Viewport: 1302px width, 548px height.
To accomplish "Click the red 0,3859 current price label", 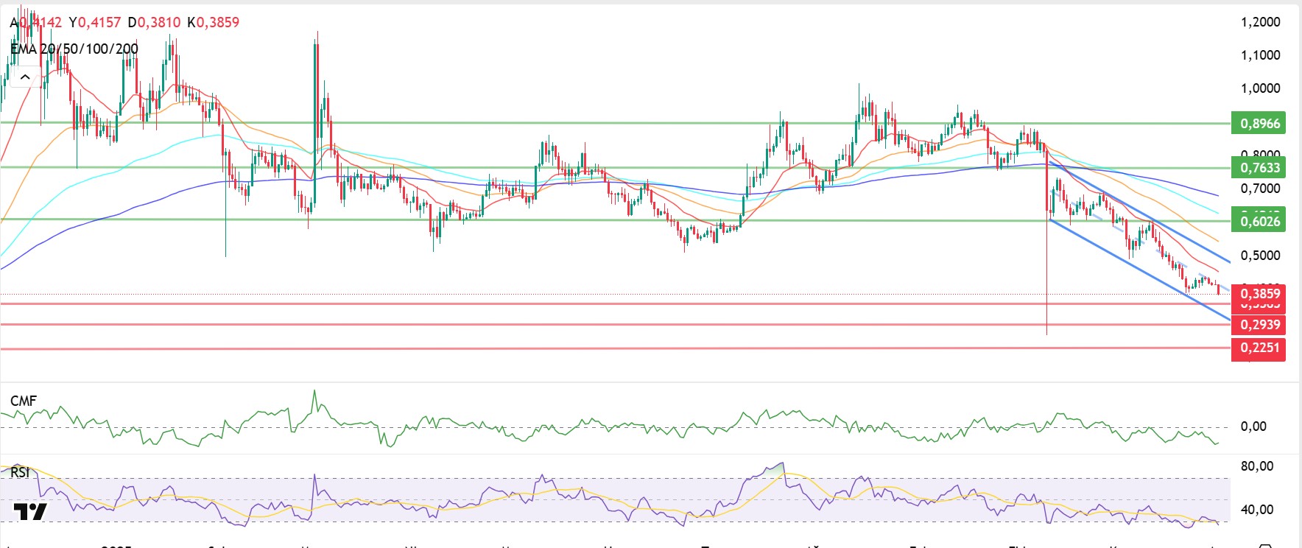I will tap(1259, 294).
